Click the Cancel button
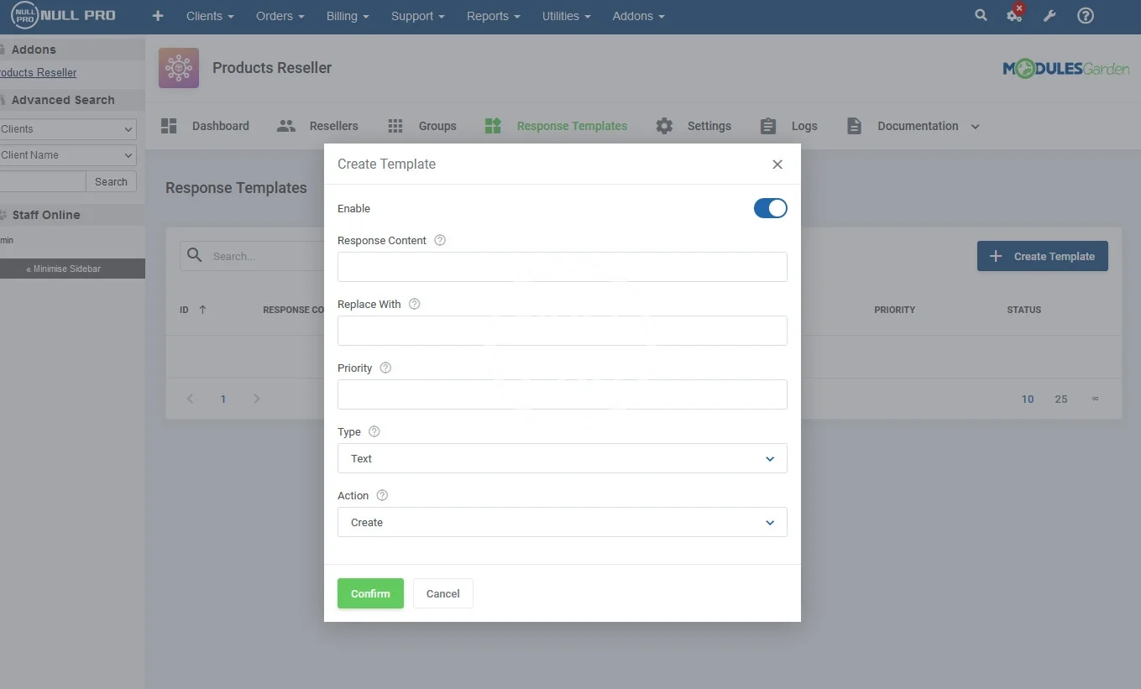Image resolution: width=1141 pixels, height=689 pixels. pyautogui.click(x=442, y=593)
